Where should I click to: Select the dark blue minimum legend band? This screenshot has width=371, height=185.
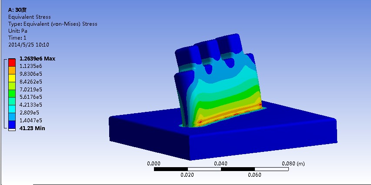tap(12, 124)
